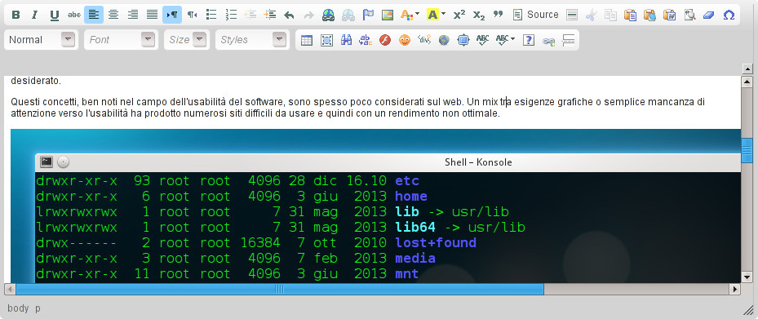This screenshot has height=319, width=758.
Task: Insert smiley emoticon icon
Action: (x=404, y=40)
